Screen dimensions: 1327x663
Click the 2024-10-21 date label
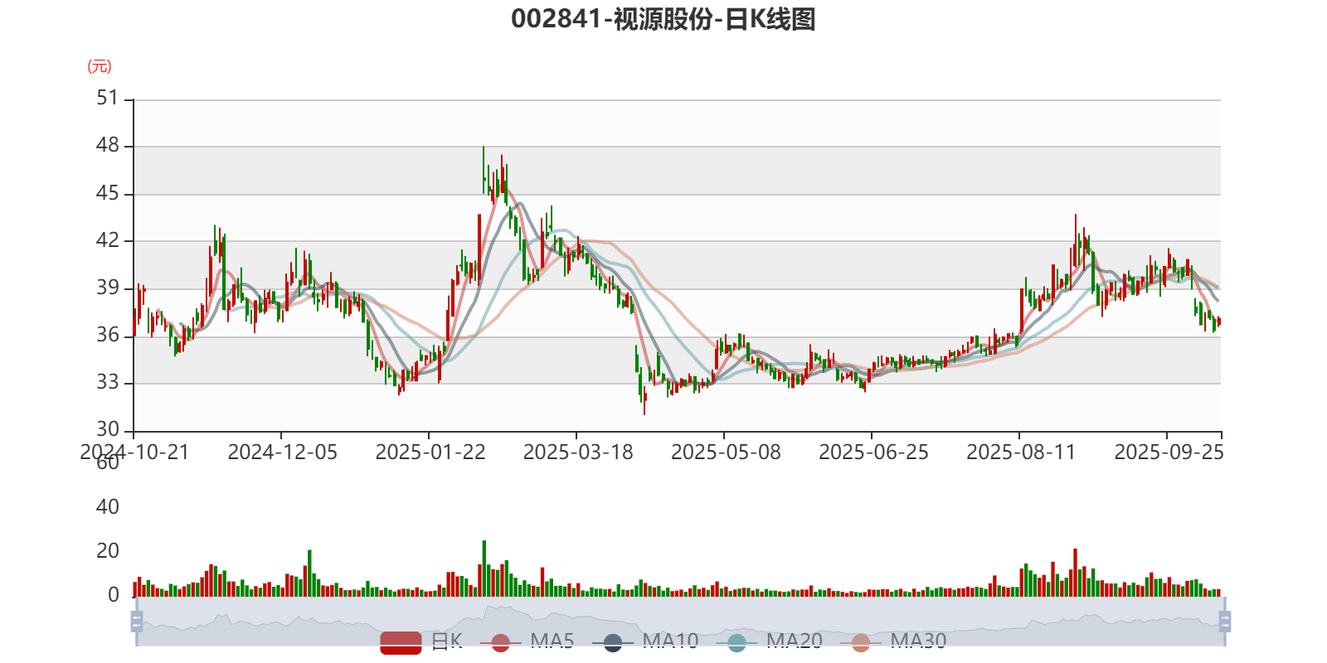click(134, 452)
